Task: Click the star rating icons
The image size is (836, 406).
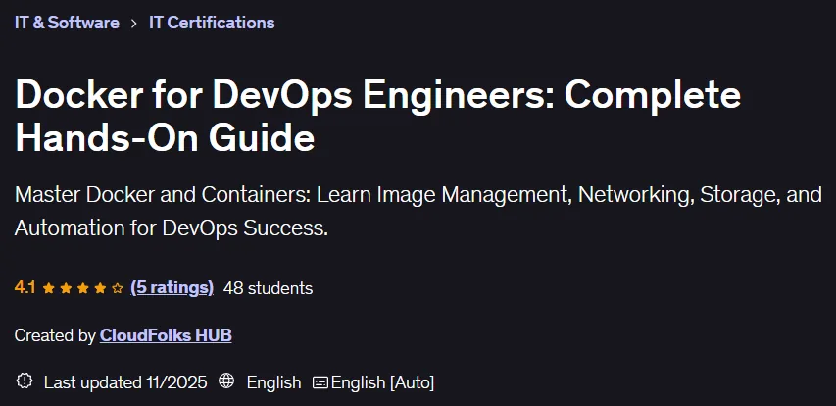Action: click(82, 288)
